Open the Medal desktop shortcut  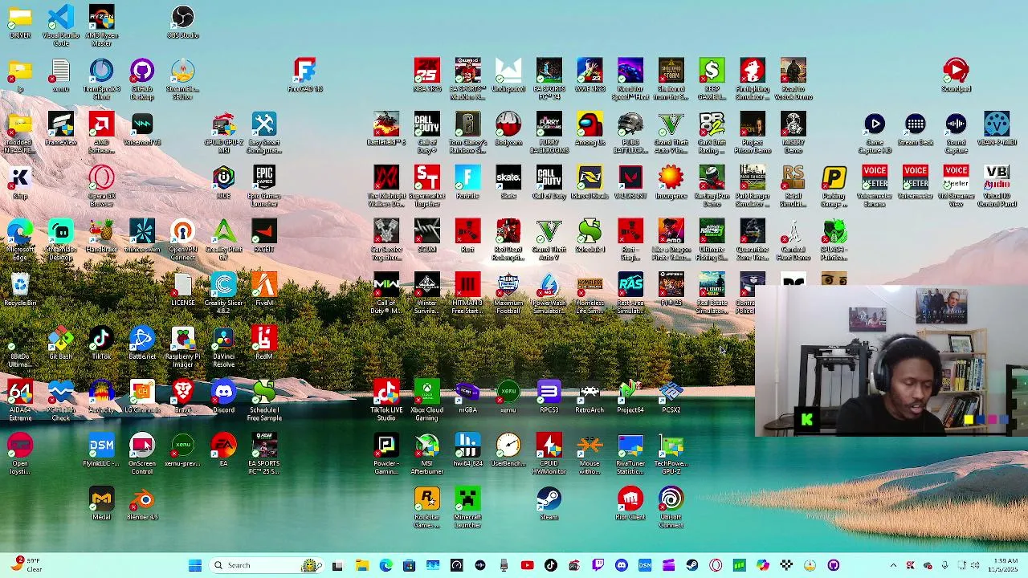coord(101,505)
